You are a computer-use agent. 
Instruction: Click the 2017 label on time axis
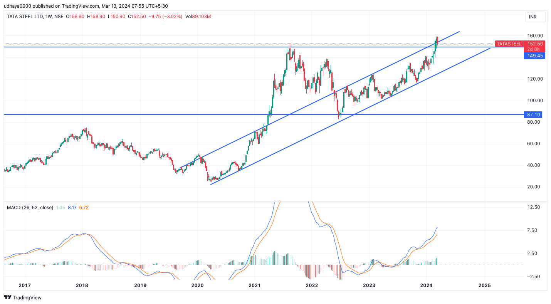[x=25, y=286]
